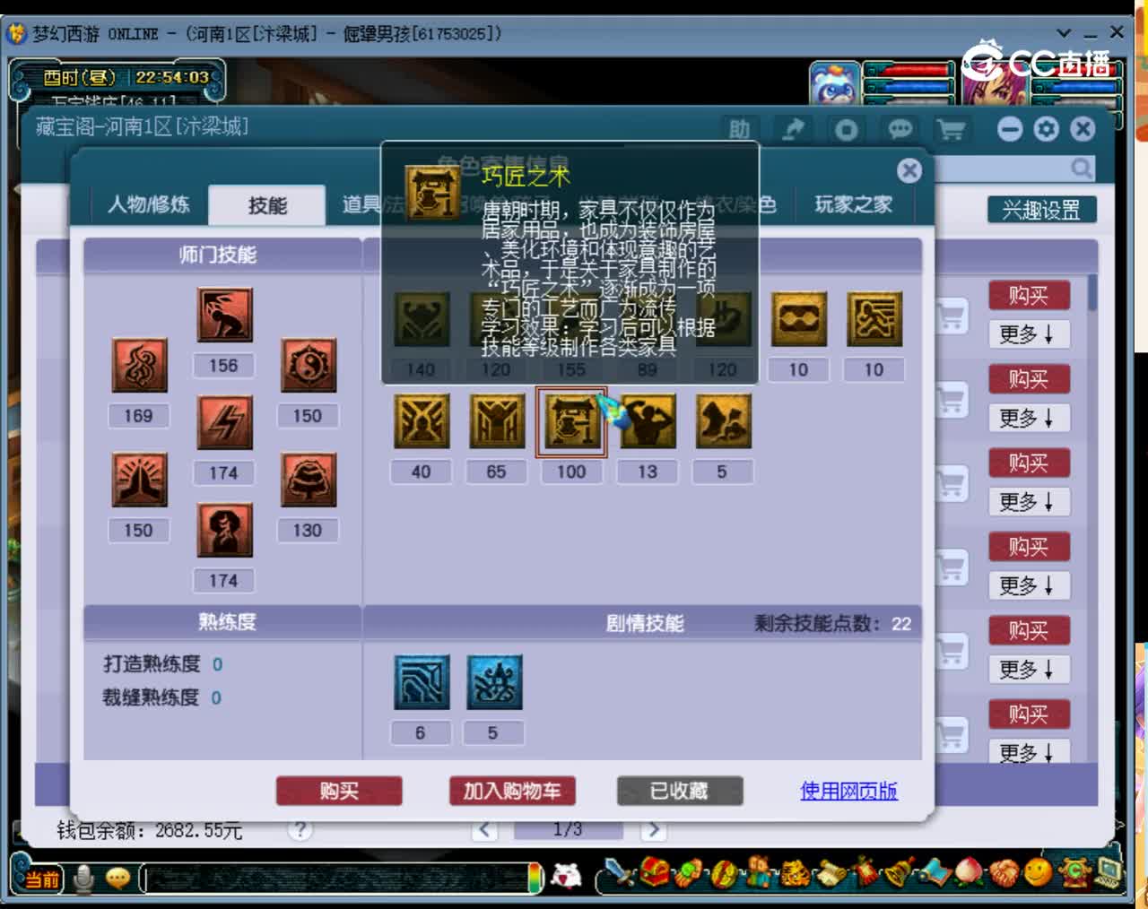Click the peach icon in bottom game toolbar
The height and width of the screenshot is (909, 1148).
(x=969, y=872)
